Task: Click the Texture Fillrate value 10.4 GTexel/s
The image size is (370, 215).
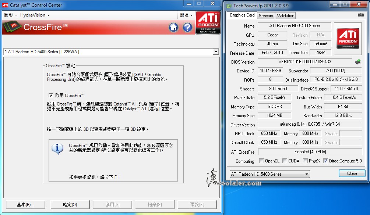Action: (x=343, y=97)
